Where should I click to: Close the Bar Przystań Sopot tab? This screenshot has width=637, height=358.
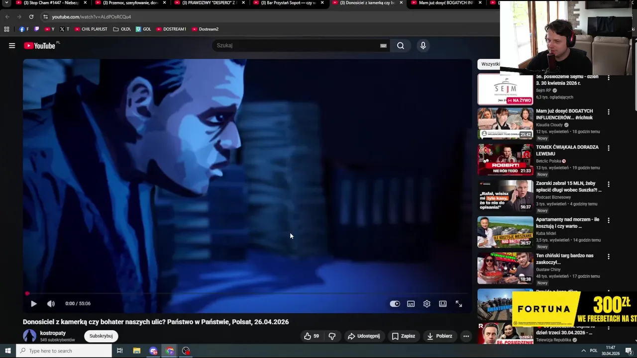[x=322, y=3]
